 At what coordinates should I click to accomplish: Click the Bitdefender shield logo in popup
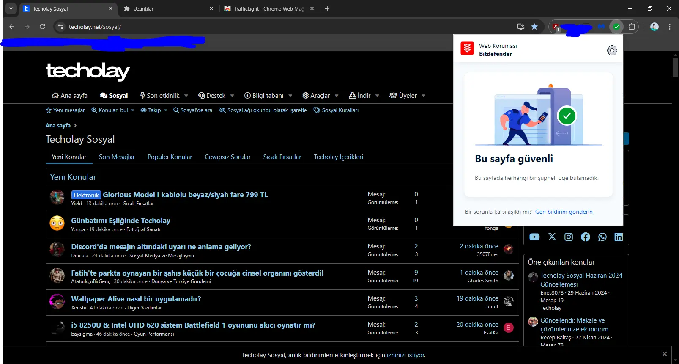tap(467, 49)
